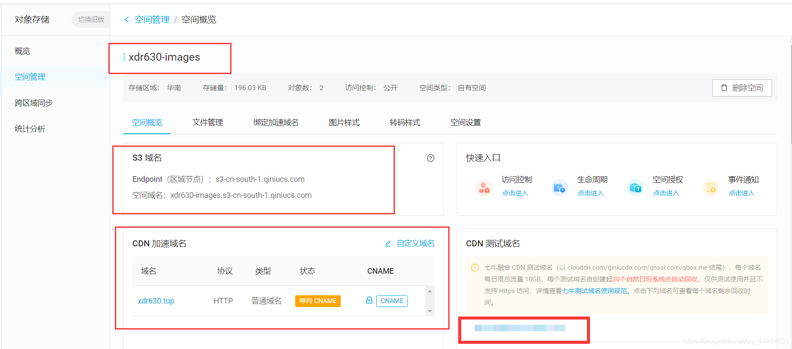Click the pencil icon next to 自定义域名
The height and width of the screenshot is (349, 792).
388,244
